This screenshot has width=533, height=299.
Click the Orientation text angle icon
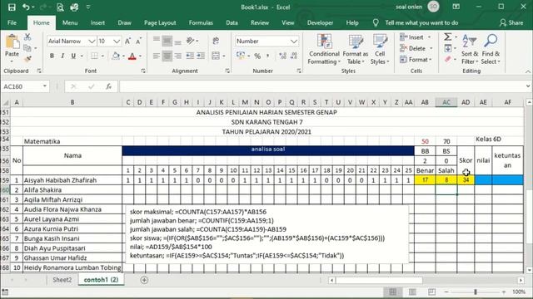coord(191,41)
